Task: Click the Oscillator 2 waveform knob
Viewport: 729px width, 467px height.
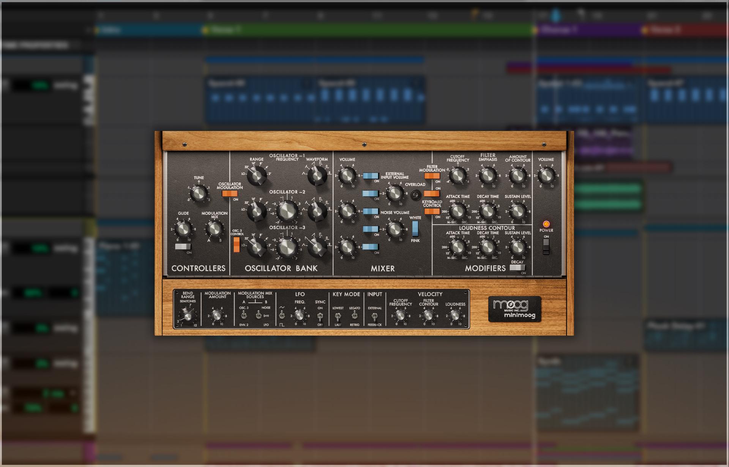Action: [317, 211]
